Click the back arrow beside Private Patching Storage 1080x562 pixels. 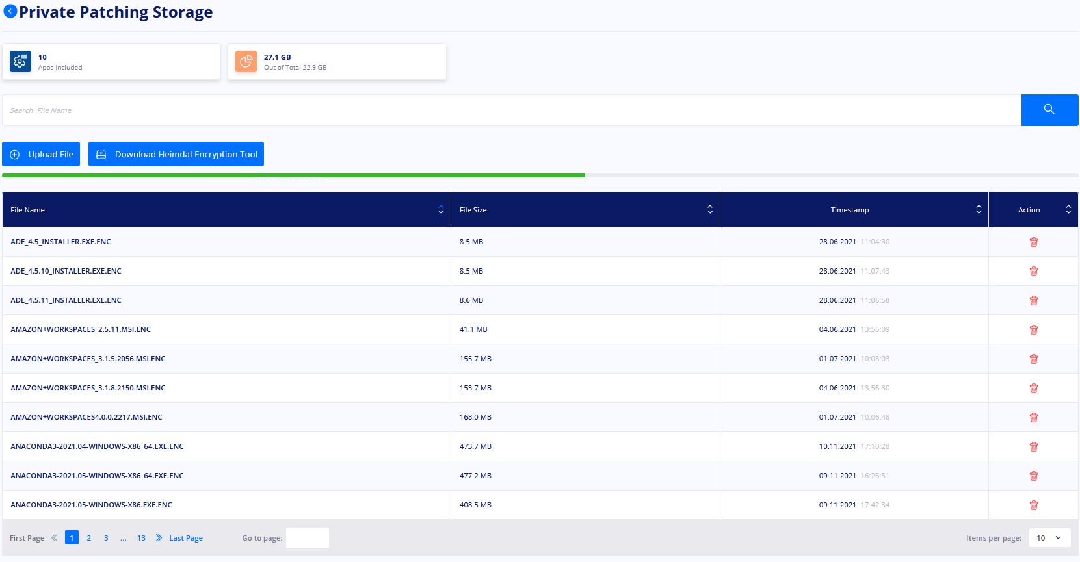coord(10,11)
